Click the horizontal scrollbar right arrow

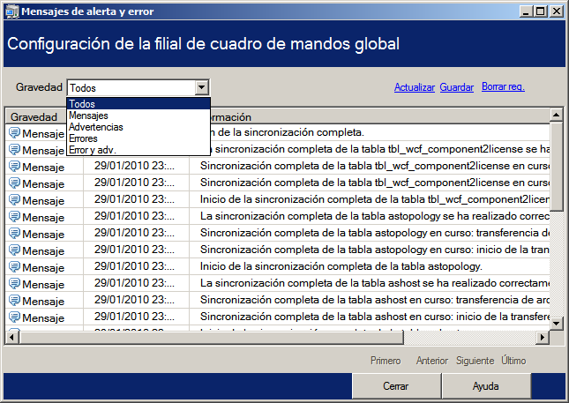click(x=543, y=338)
